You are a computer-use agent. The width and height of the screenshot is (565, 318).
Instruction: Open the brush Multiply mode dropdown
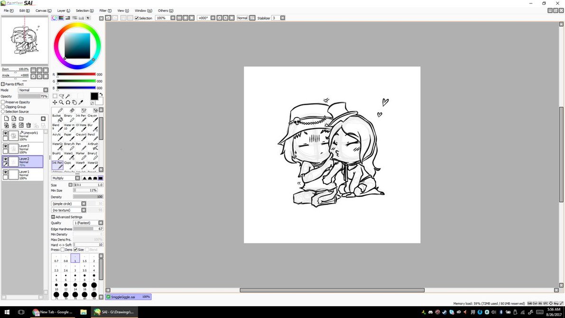pyautogui.click(x=65, y=178)
